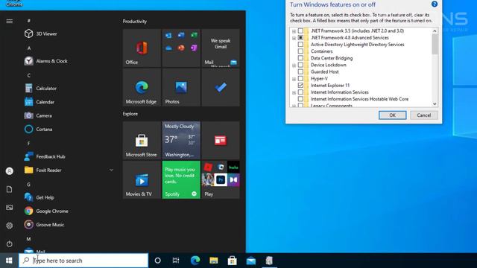
Task: Click the Windows Start button
Action: pyautogui.click(x=9, y=261)
